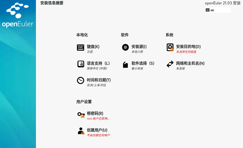Click the 亚洲/上海 时区 status text
Screen dimensions: 243x148
click(x=97, y=85)
